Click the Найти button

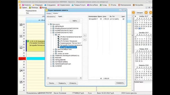(x=75, y=21)
